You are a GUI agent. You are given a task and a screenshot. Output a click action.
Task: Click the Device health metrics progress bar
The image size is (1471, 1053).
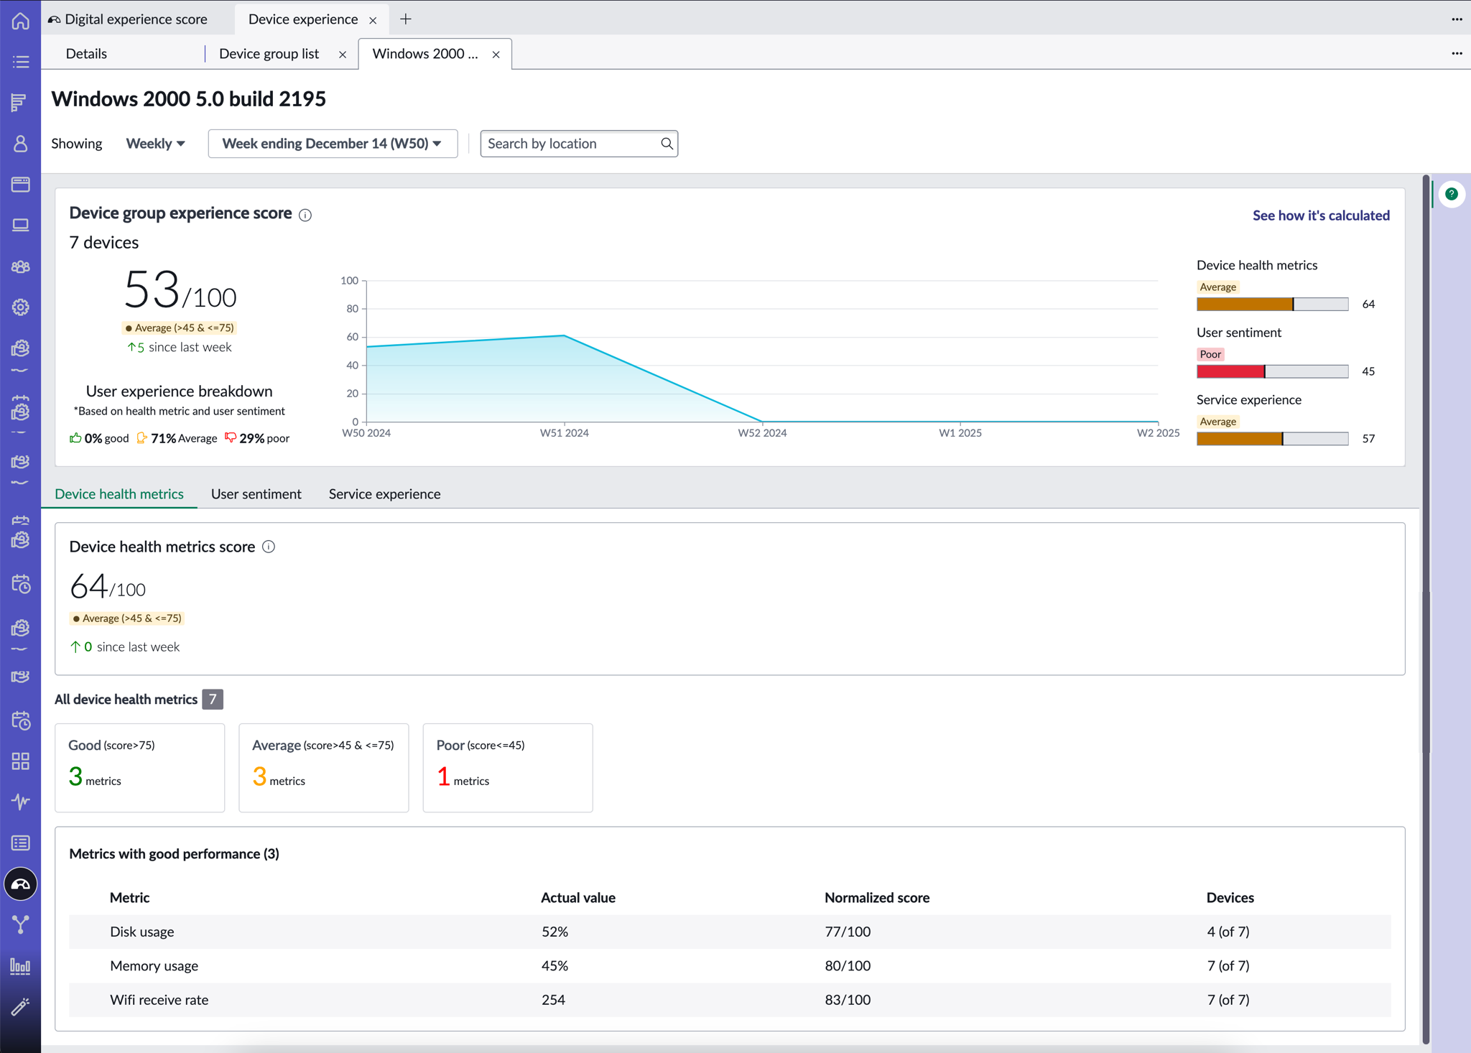1273,305
